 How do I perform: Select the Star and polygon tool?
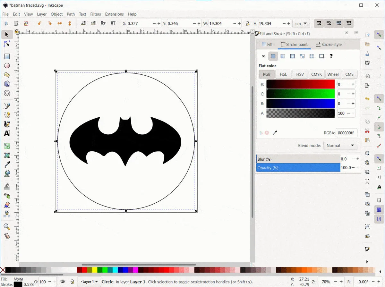(x=7, y=75)
